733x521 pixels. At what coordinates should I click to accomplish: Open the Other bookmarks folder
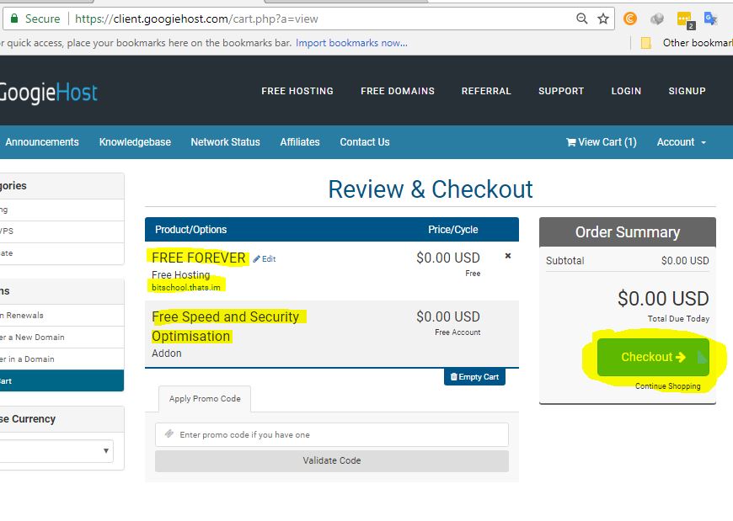[x=687, y=43]
